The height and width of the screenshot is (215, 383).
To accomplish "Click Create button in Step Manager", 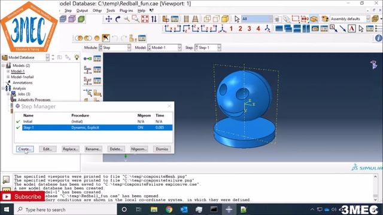I will (25, 149).
